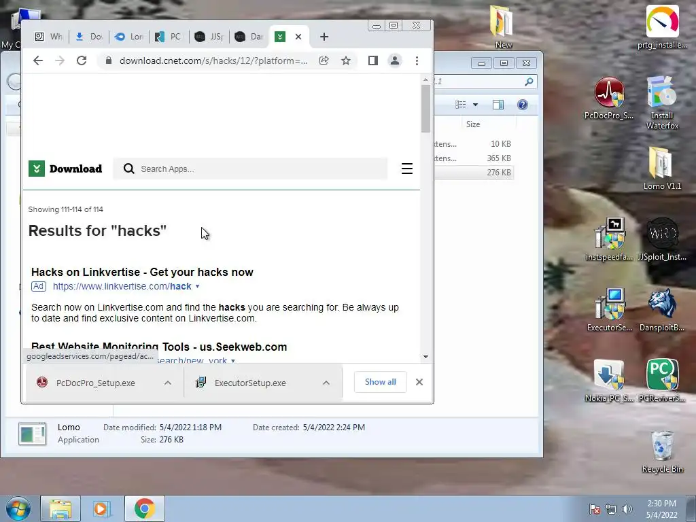Screen dimensions: 696x522
Task: Click the search magnifier icon
Action: coord(128,169)
